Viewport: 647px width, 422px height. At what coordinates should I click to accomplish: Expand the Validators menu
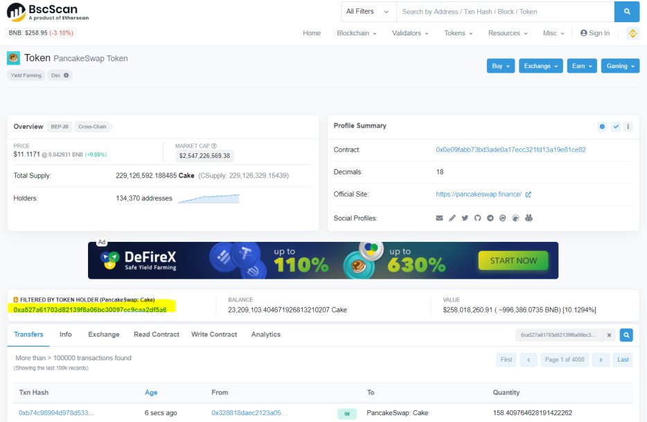(x=410, y=33)
